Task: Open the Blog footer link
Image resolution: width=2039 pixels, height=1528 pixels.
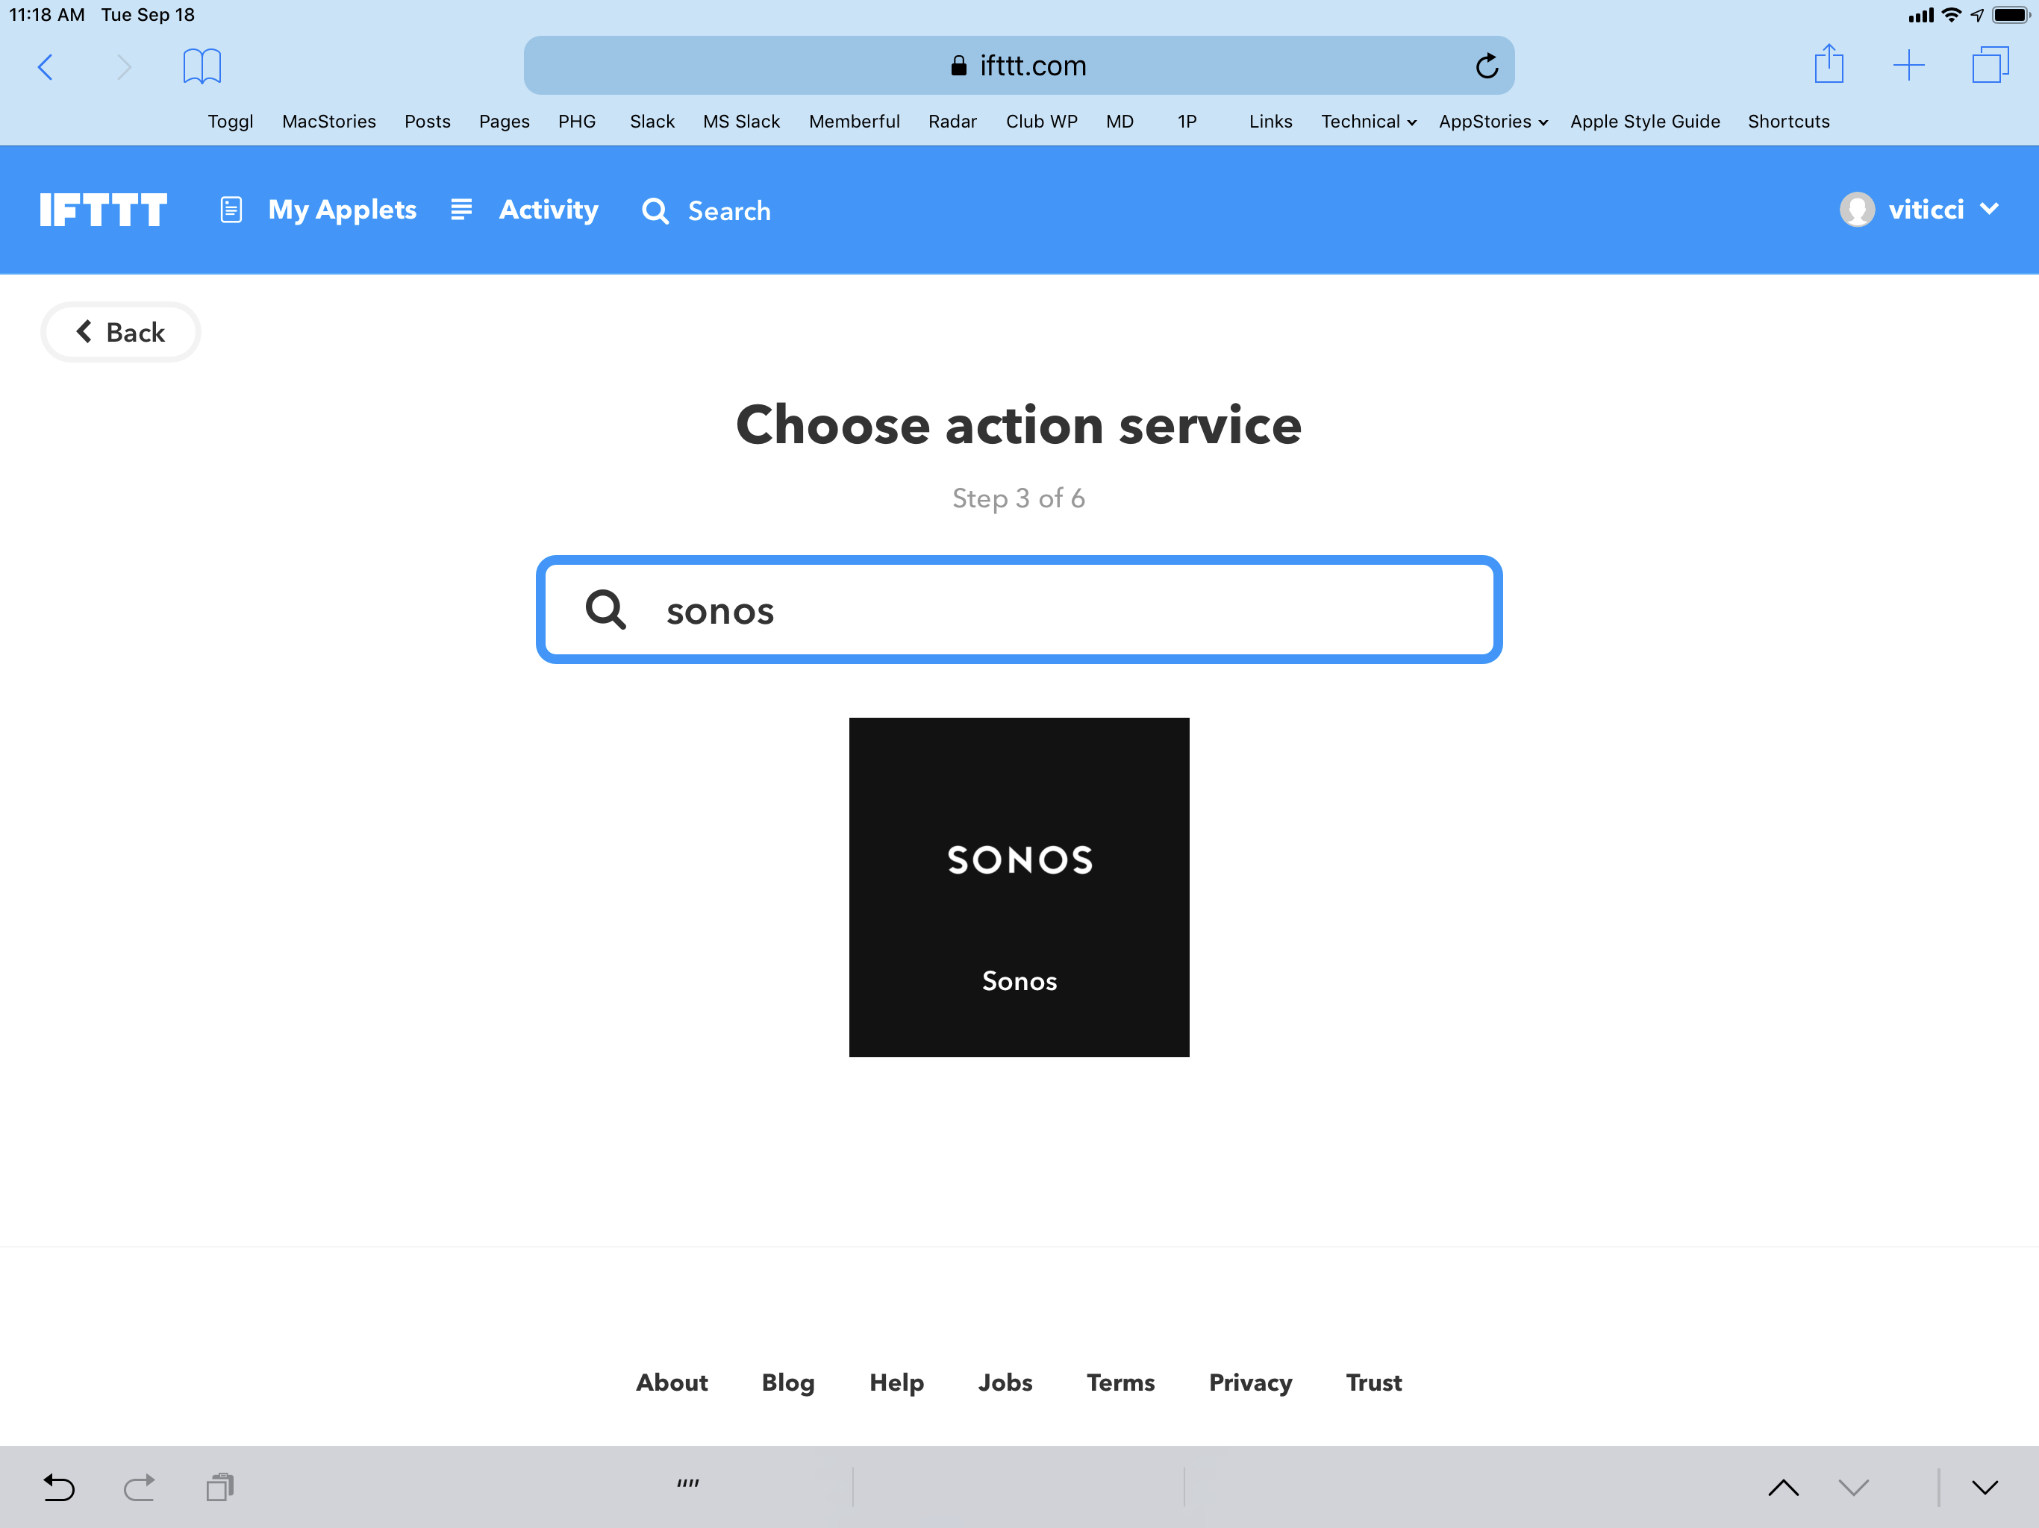Action: pyautogui.click(x=788, y=1383)
